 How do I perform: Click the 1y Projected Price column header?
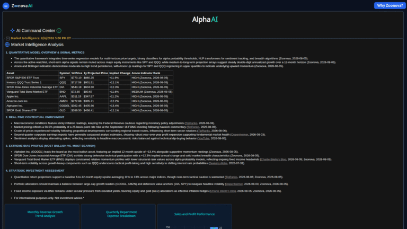[95, 73]
